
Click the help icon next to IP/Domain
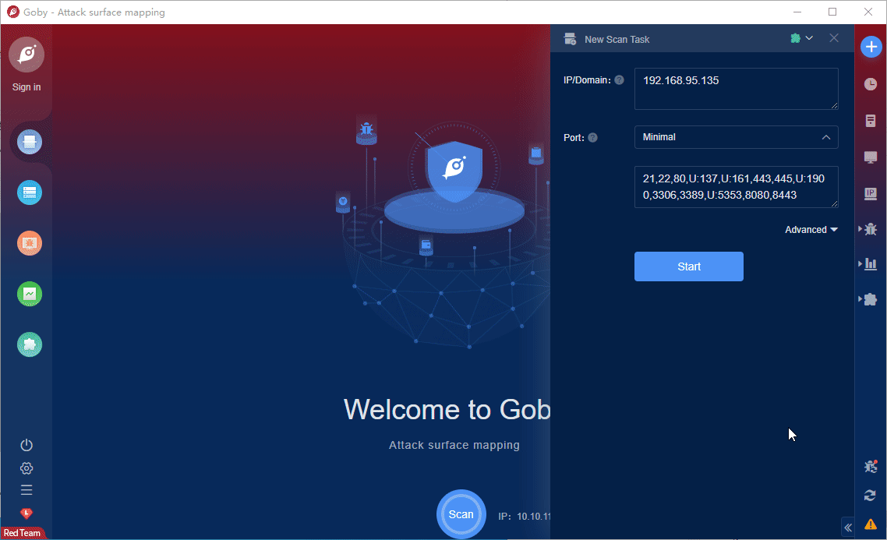(620, 79)
